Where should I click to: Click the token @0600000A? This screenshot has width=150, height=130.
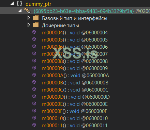pos(95,76)
